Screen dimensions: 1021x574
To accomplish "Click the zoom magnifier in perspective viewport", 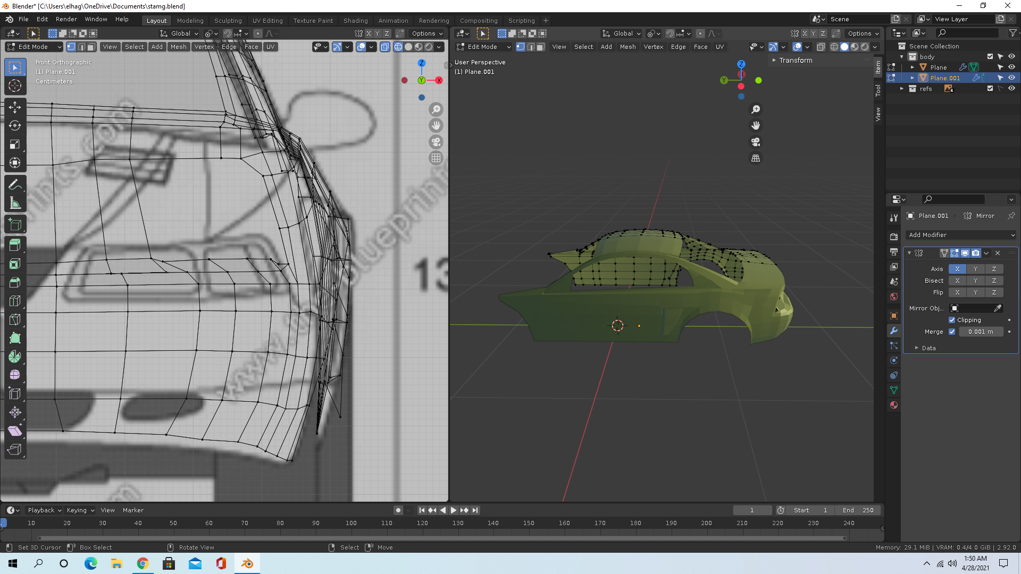I will click(x=755, y=109).
